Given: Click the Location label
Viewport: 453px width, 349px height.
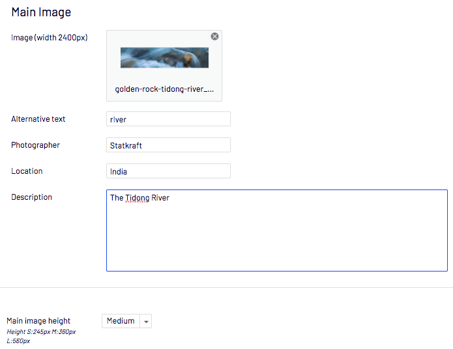Looking at the screenshot, I should 27,171.
